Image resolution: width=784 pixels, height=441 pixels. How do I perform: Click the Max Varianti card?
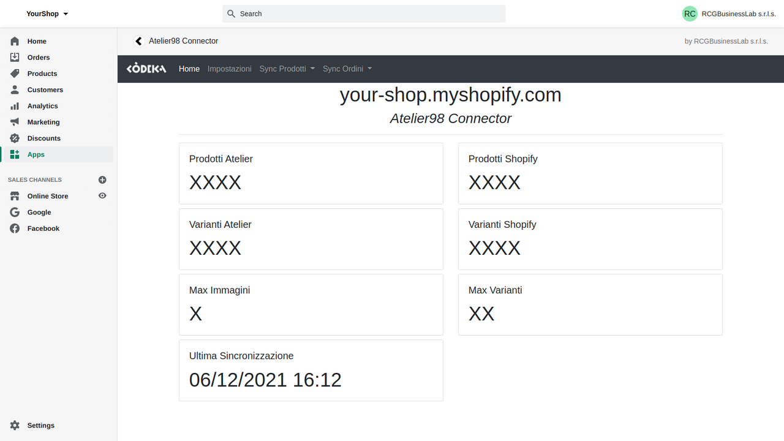pos(590,304)
